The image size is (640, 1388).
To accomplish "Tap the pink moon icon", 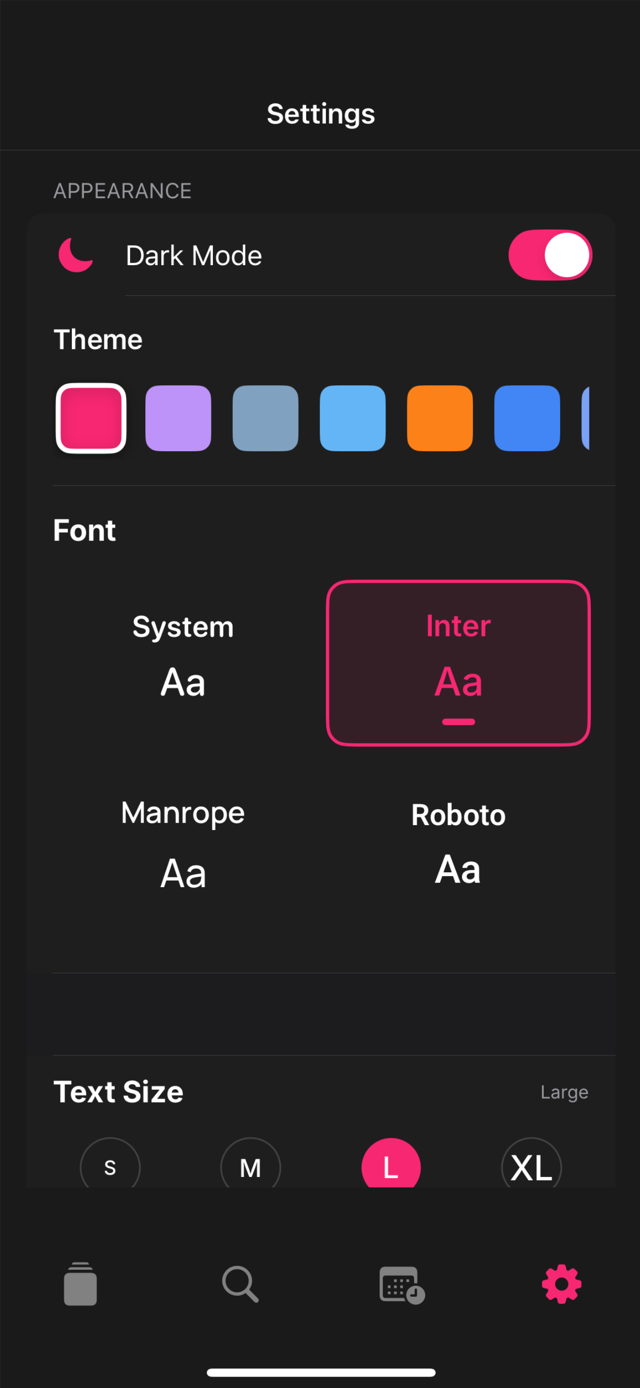I will 76,255.
